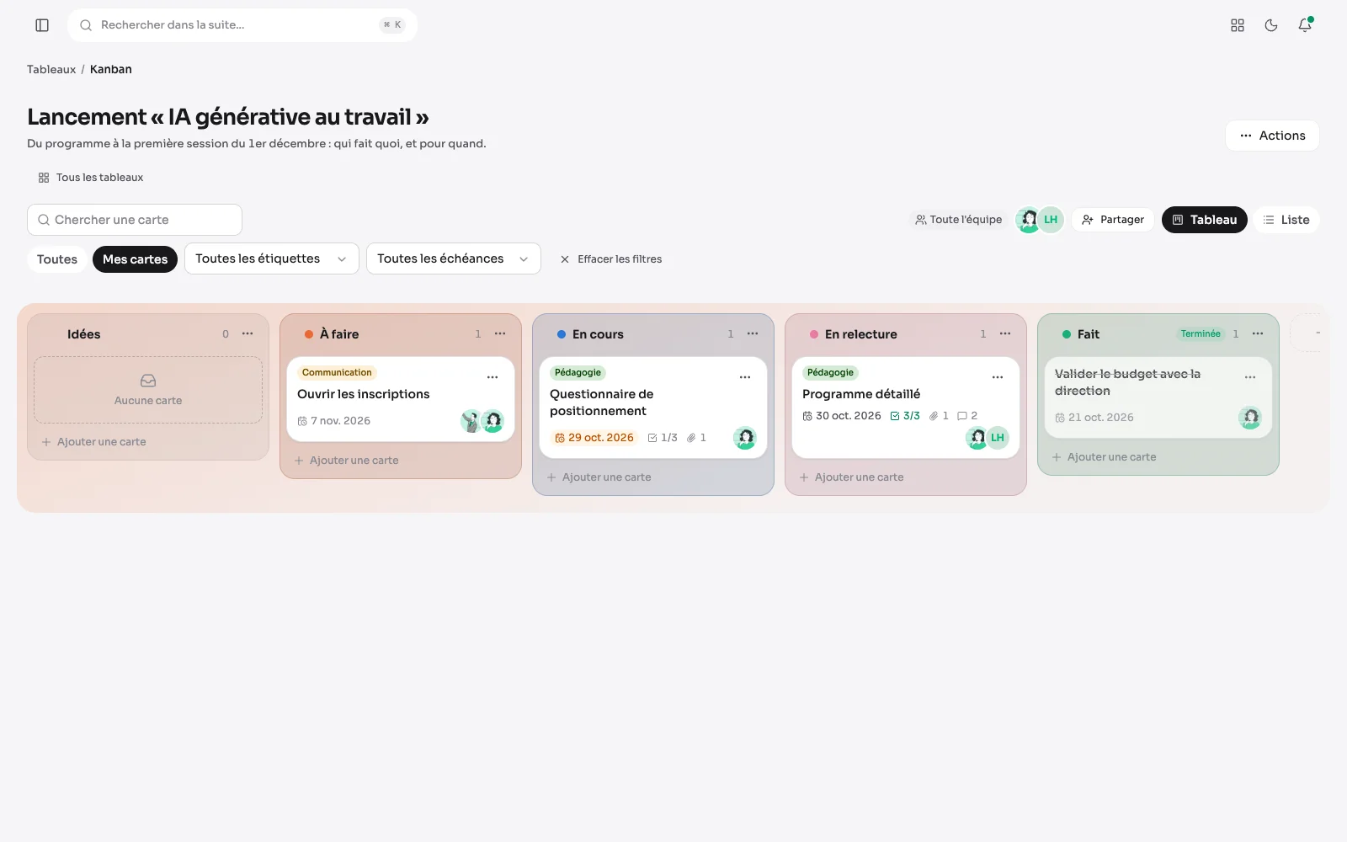
Task: Click the 29 oct. 2026 due date
Action: [594, 438]
